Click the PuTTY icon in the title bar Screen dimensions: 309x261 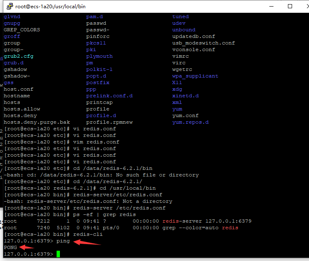tap(10, 6)
